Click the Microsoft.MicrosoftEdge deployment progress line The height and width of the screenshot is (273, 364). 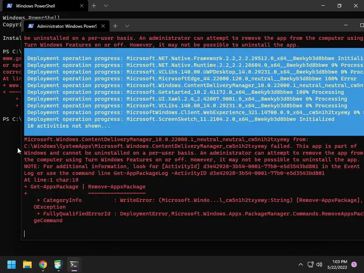[192, 79]
